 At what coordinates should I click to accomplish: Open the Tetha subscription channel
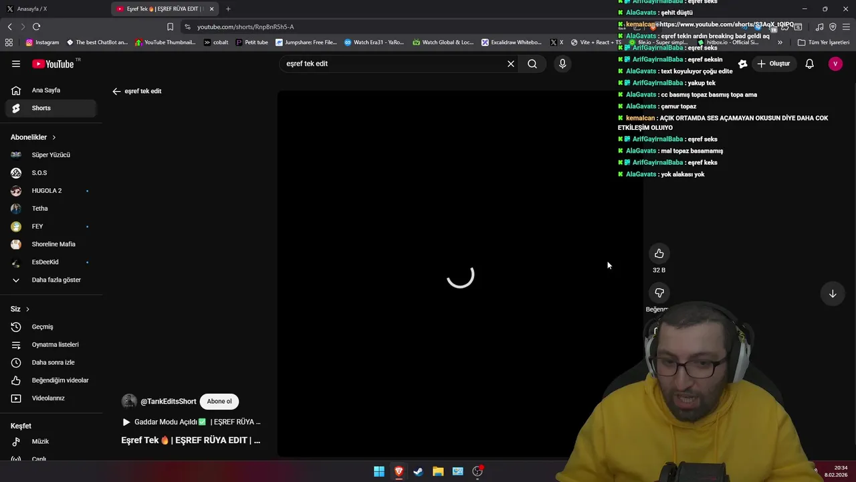point(50,208)
